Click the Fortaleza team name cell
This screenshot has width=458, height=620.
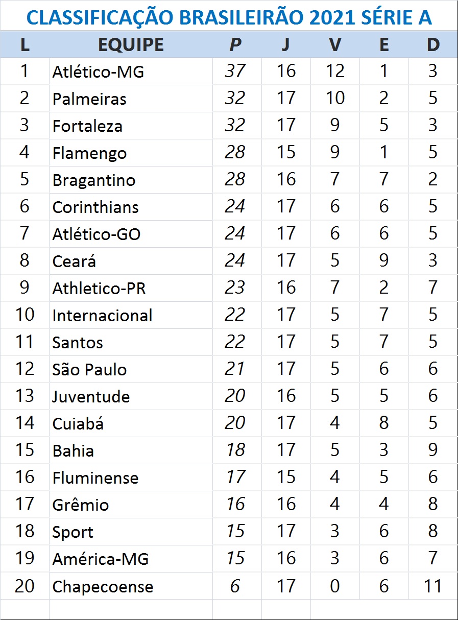[x=87, y=126]
